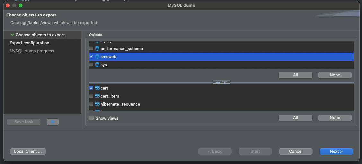362x164 pixels.
Task: Select the cart table name
Action: (x=104, y=88)
